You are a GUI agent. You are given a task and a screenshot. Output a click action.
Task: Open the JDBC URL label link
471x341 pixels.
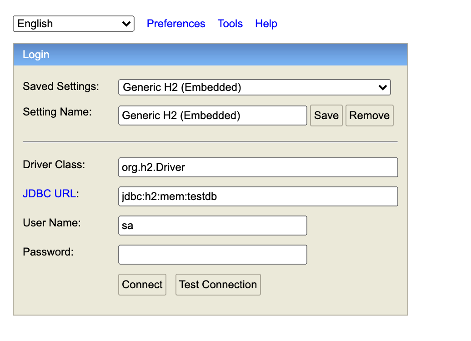click(x=49, y=194)
